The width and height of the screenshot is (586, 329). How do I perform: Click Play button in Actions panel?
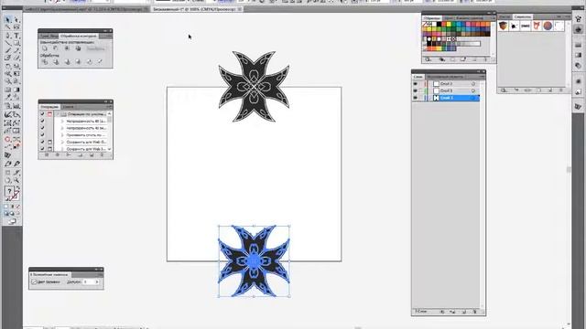(69, 155)
